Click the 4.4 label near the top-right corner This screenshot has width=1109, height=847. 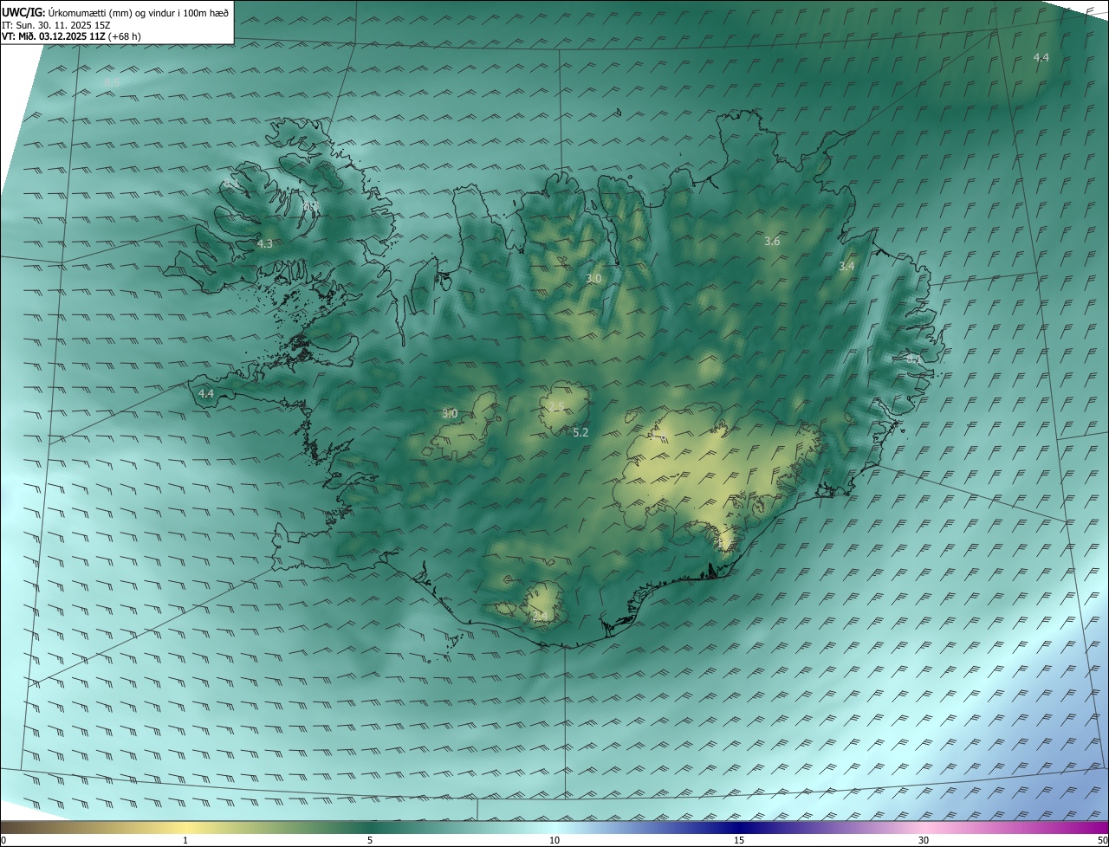point(1041,57)
